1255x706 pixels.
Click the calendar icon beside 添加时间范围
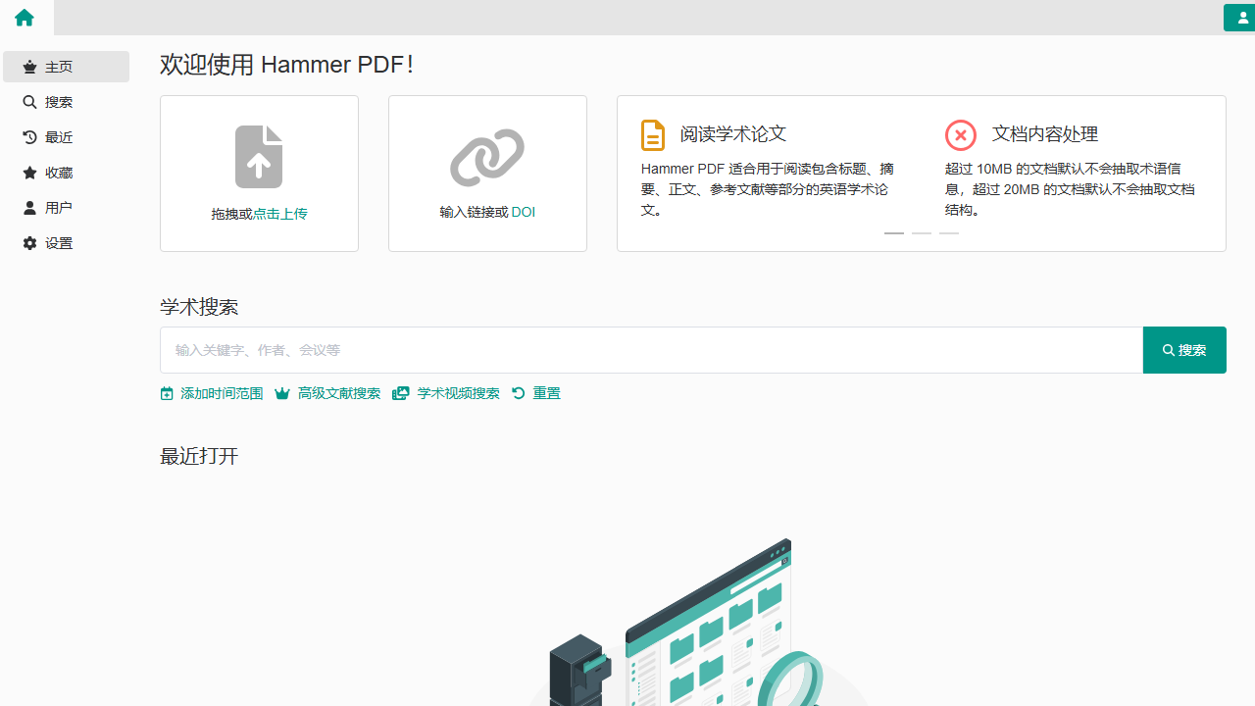click(167, 393)
